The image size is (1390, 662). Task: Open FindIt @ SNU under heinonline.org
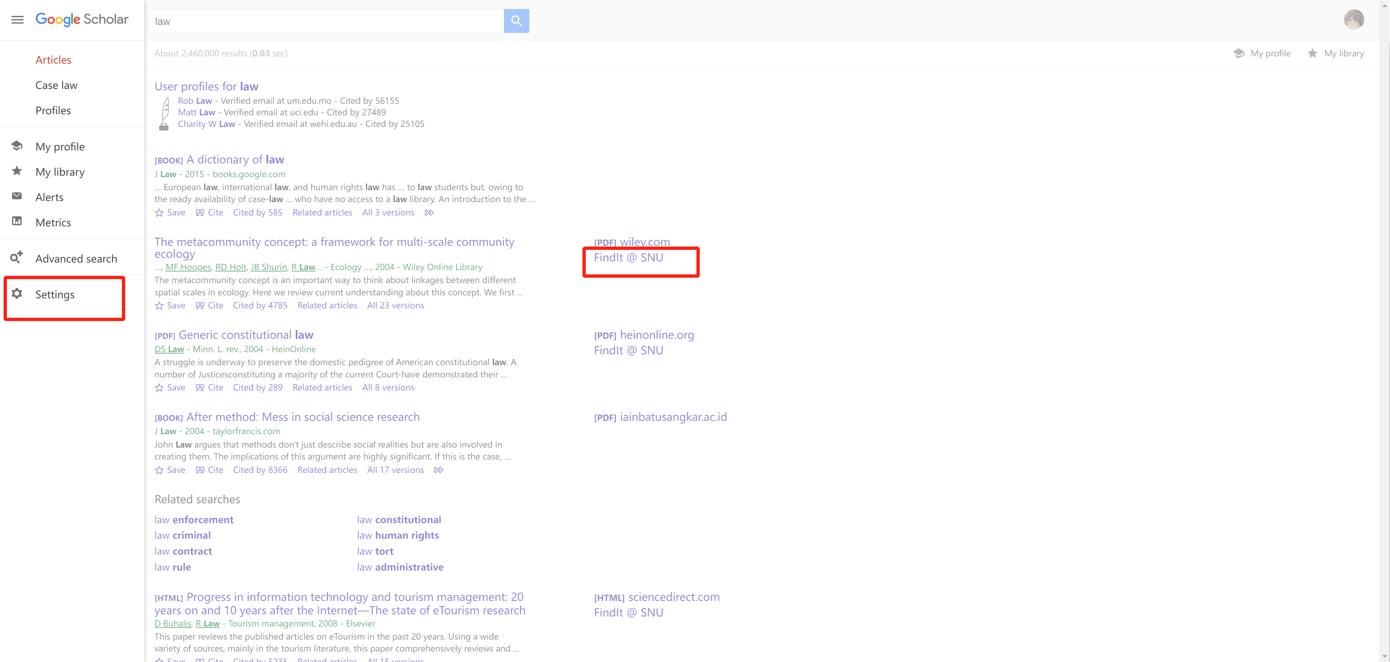(629, 350)
